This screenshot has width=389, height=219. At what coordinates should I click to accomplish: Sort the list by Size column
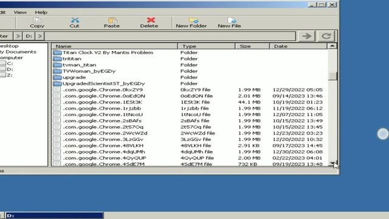[252, 46]
